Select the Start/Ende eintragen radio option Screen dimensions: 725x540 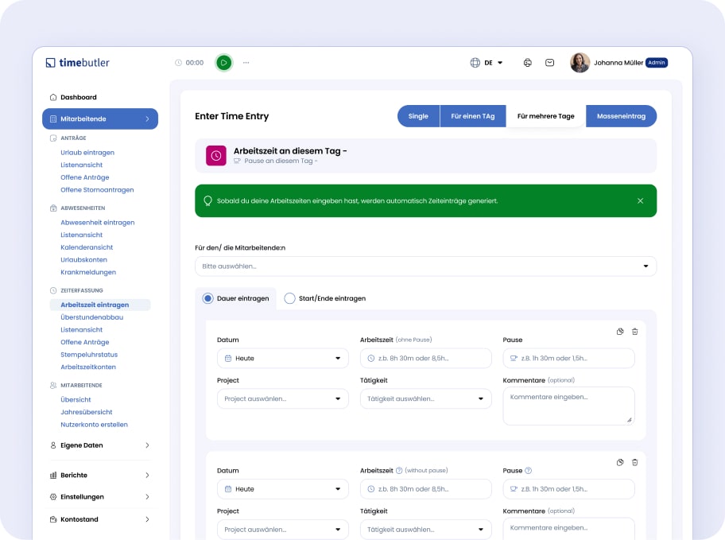click(x=289, y=298)
